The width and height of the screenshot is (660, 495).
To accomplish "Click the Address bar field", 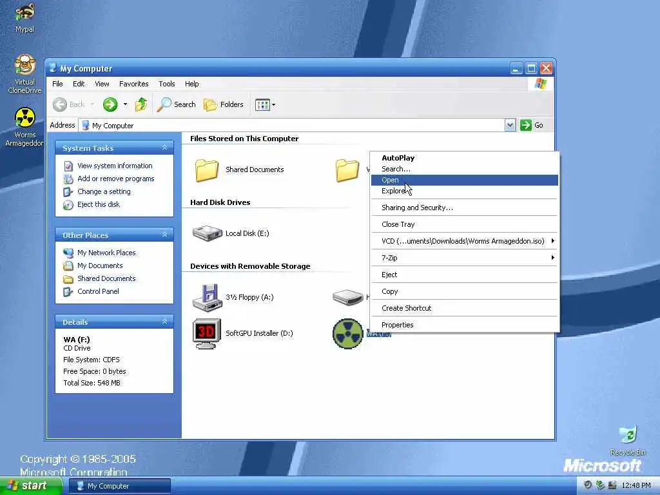I will click(293, 126).
